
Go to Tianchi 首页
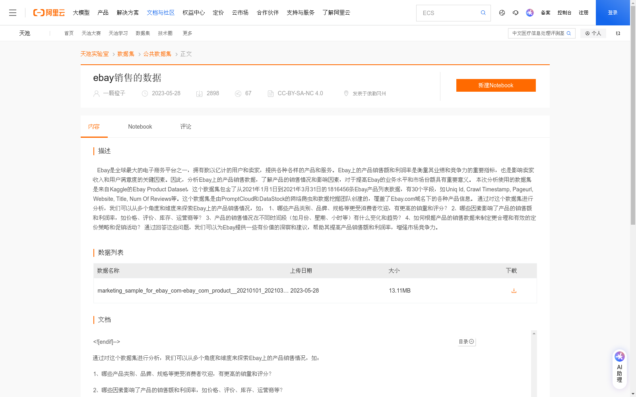pos(69,33)
